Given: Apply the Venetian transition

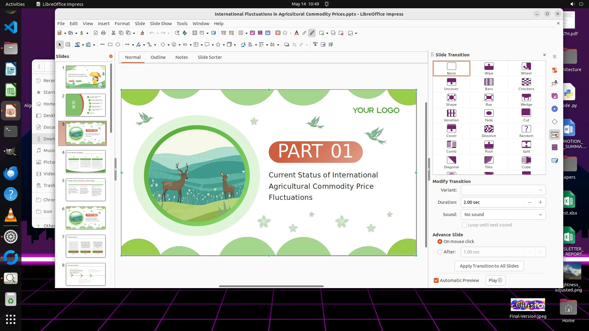Looking at the screenshot, I should [451, 113].
